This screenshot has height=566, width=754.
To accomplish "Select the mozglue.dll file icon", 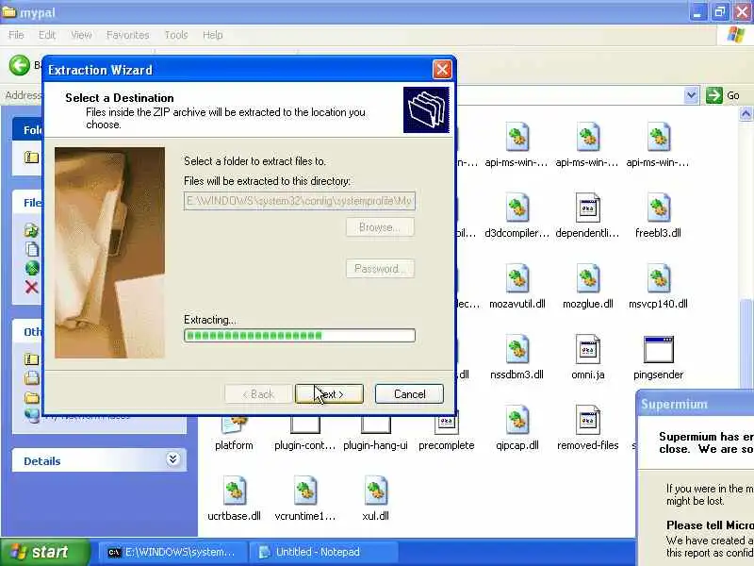I will pos(587,278).
